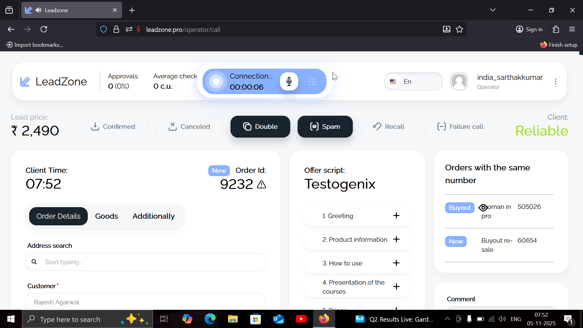Click the call record circle icon
The width and height of the screenshot is (583, 328).
[216, 81]
